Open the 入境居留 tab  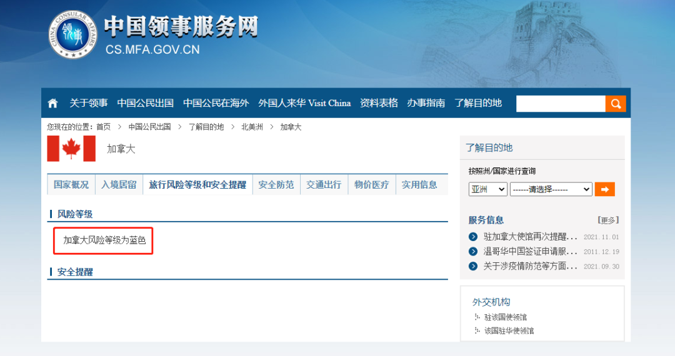tap(119, 185)
